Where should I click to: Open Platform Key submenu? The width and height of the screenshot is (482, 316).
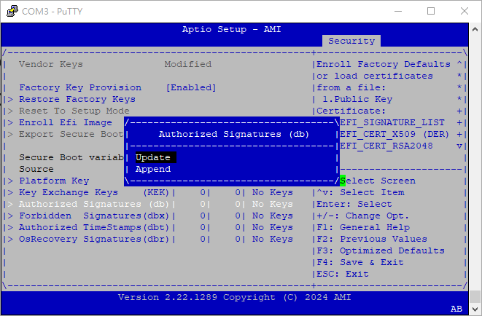(54, 181)
